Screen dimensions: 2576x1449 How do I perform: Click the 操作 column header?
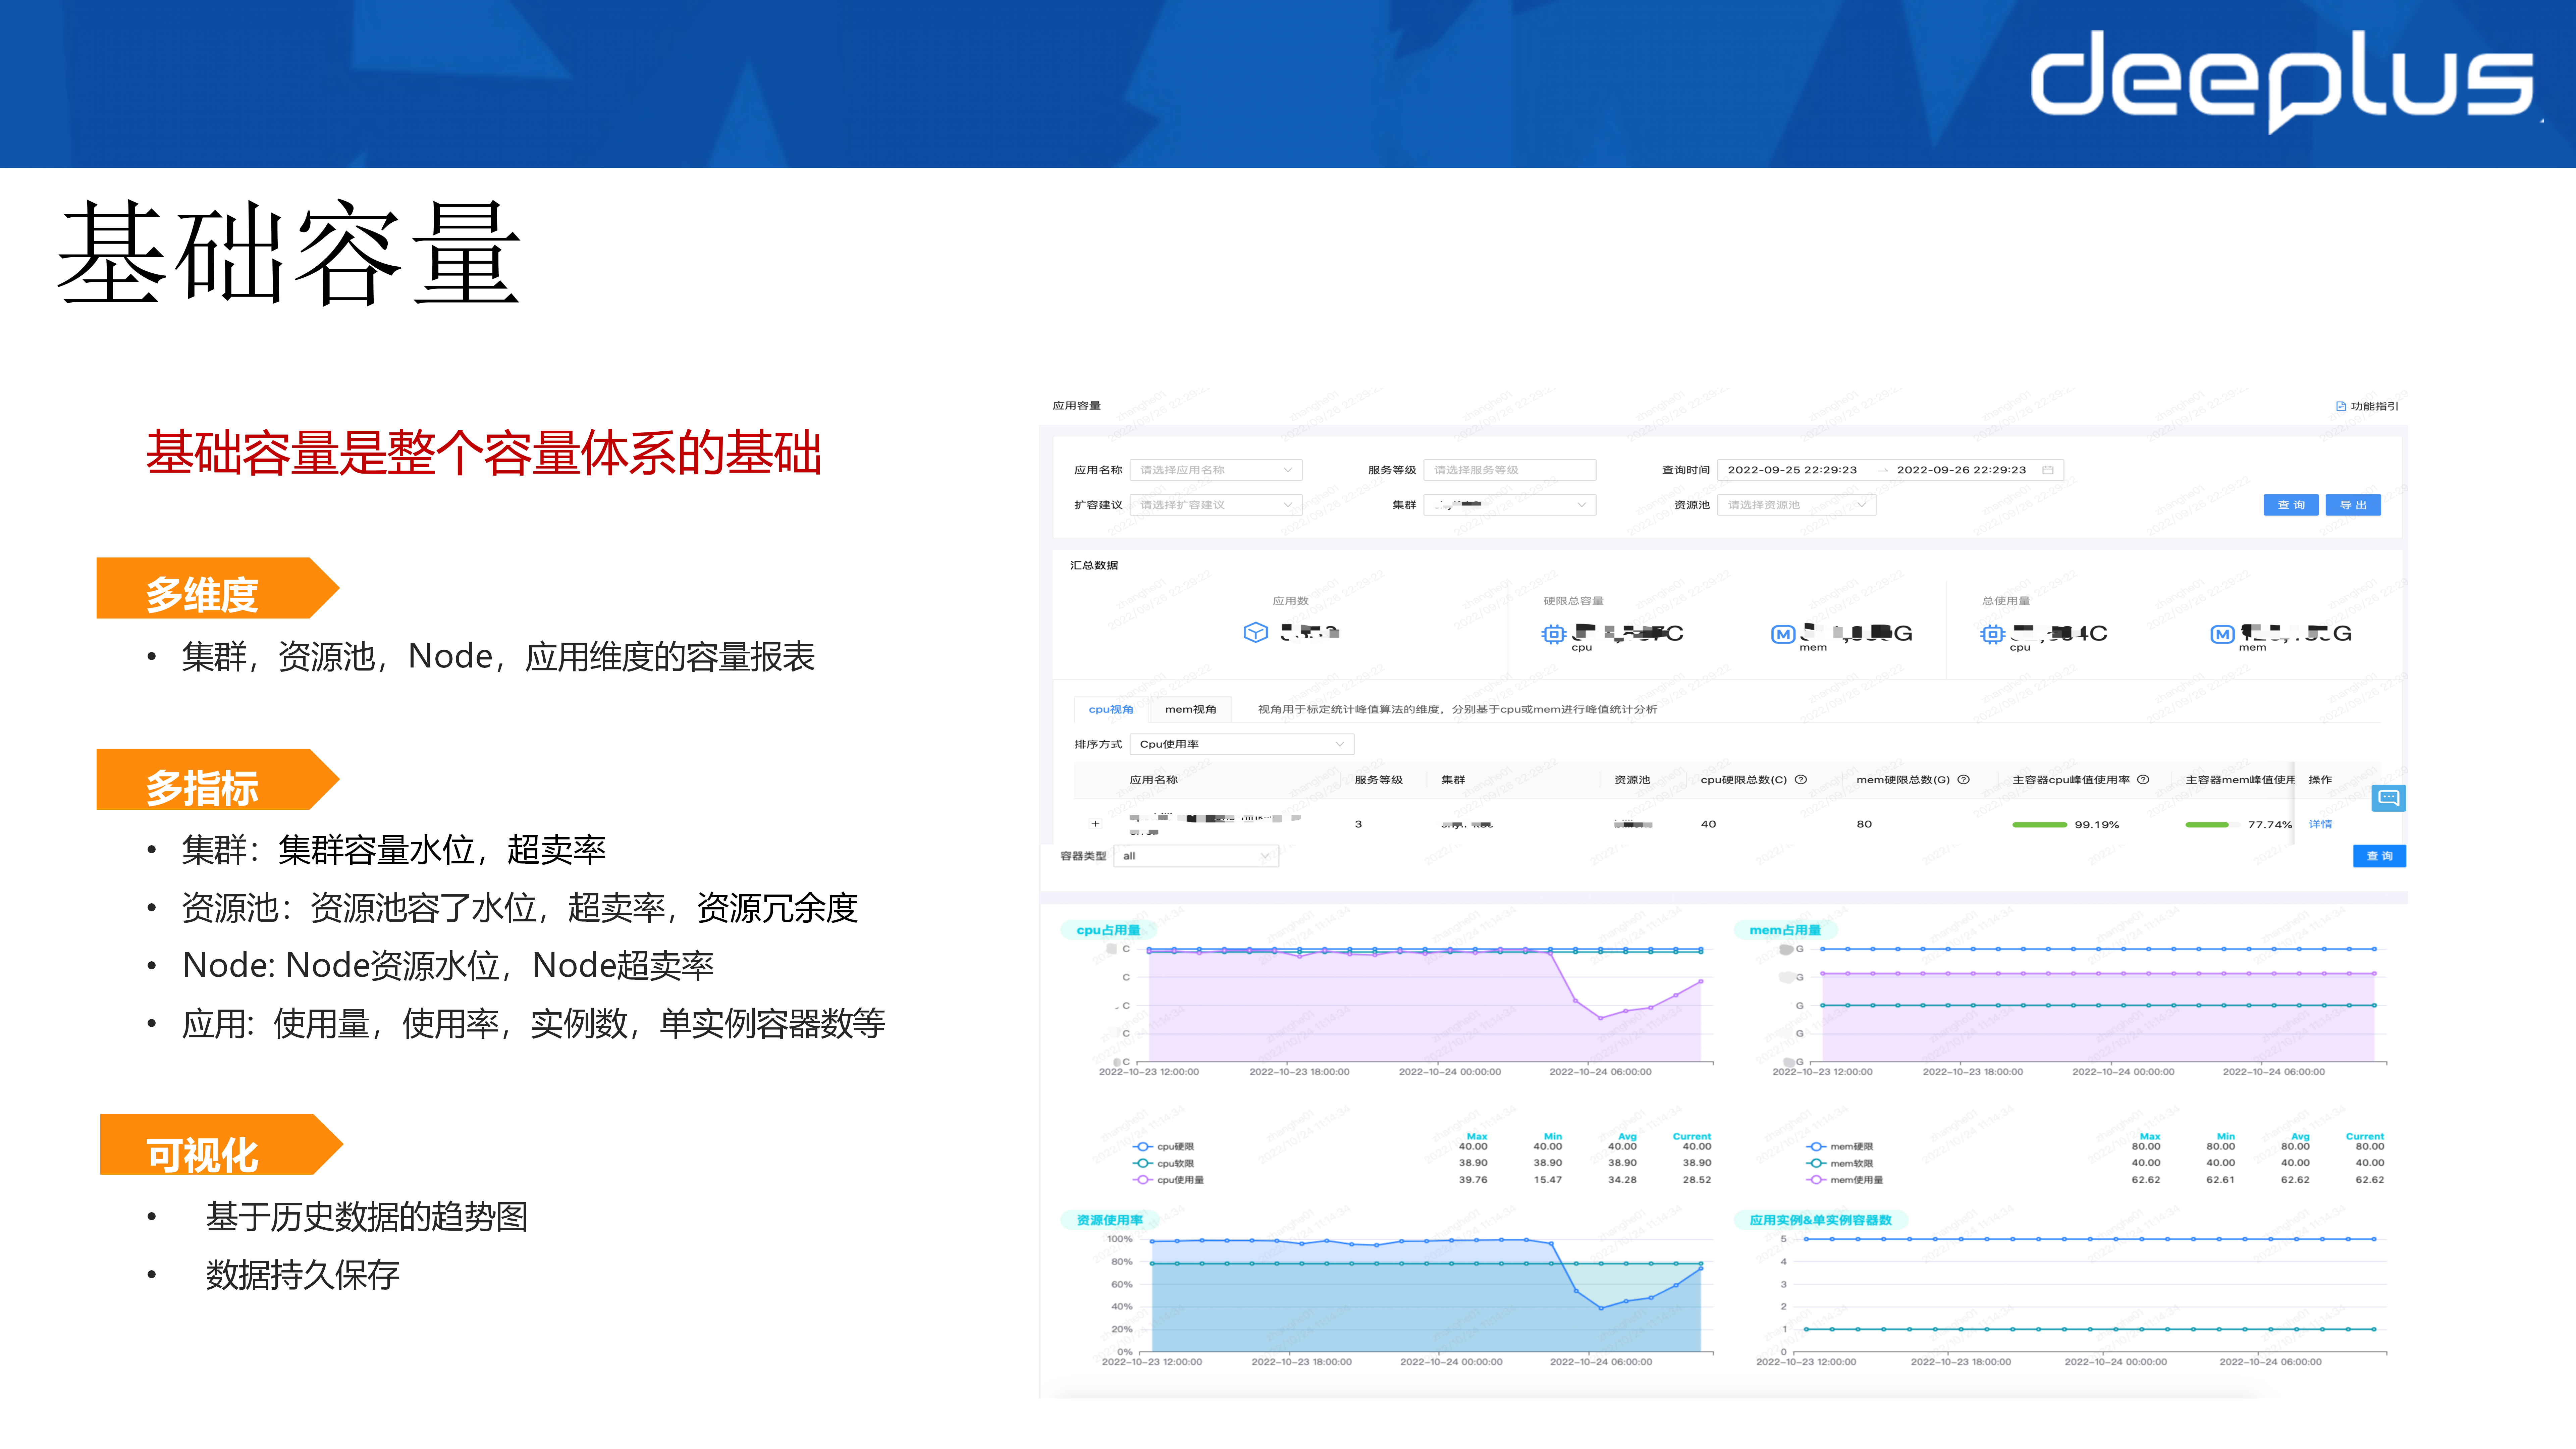tap(2320, 780)
